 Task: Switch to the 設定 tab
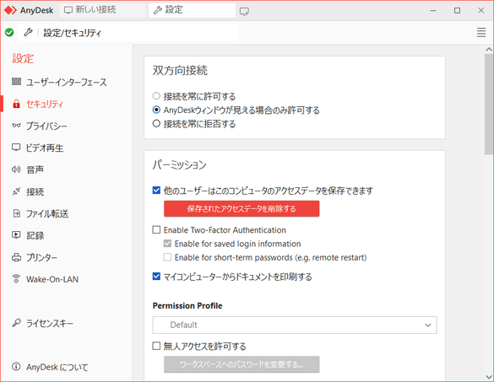point(192,10)
